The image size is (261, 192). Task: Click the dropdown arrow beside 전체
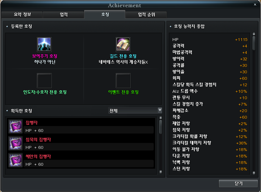[x=160, y=110]
